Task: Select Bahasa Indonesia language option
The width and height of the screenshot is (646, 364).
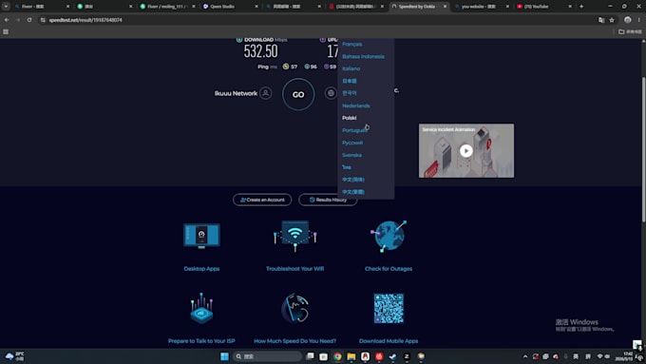Action: tap(363, 56)
